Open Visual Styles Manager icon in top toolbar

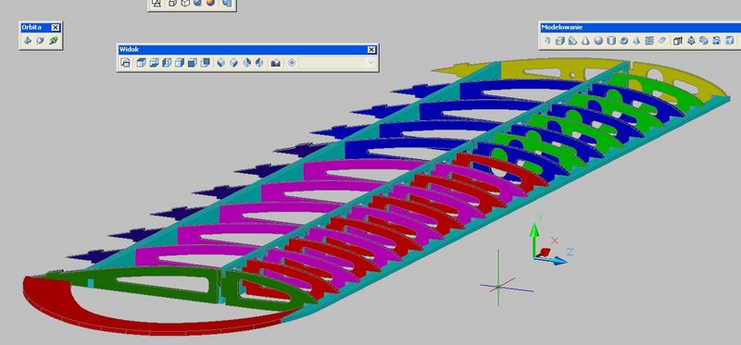point(227,3)
